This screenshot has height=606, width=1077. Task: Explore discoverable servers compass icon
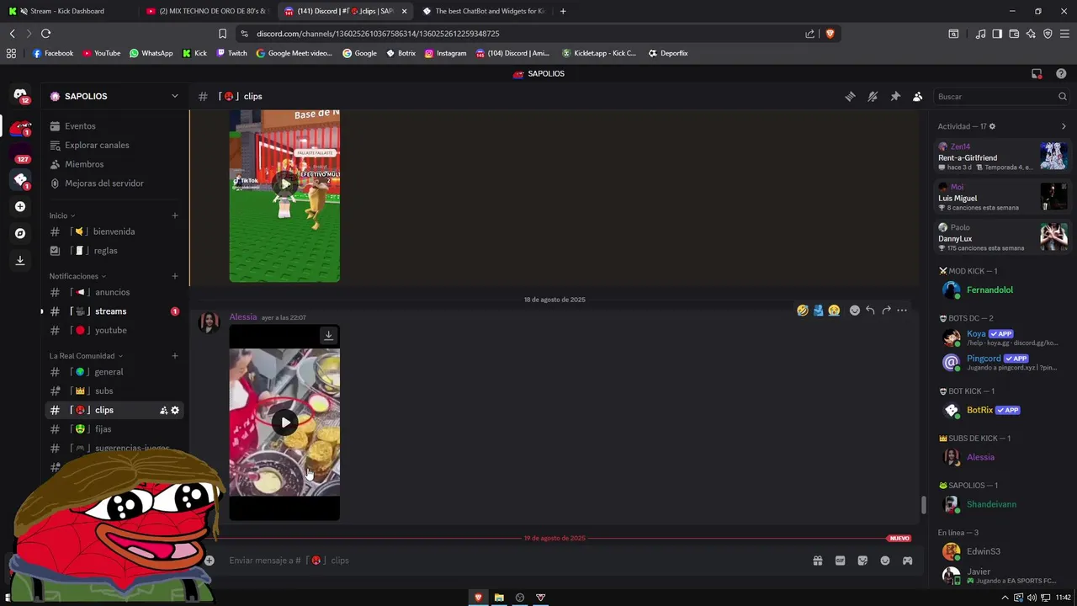(20, 233)
